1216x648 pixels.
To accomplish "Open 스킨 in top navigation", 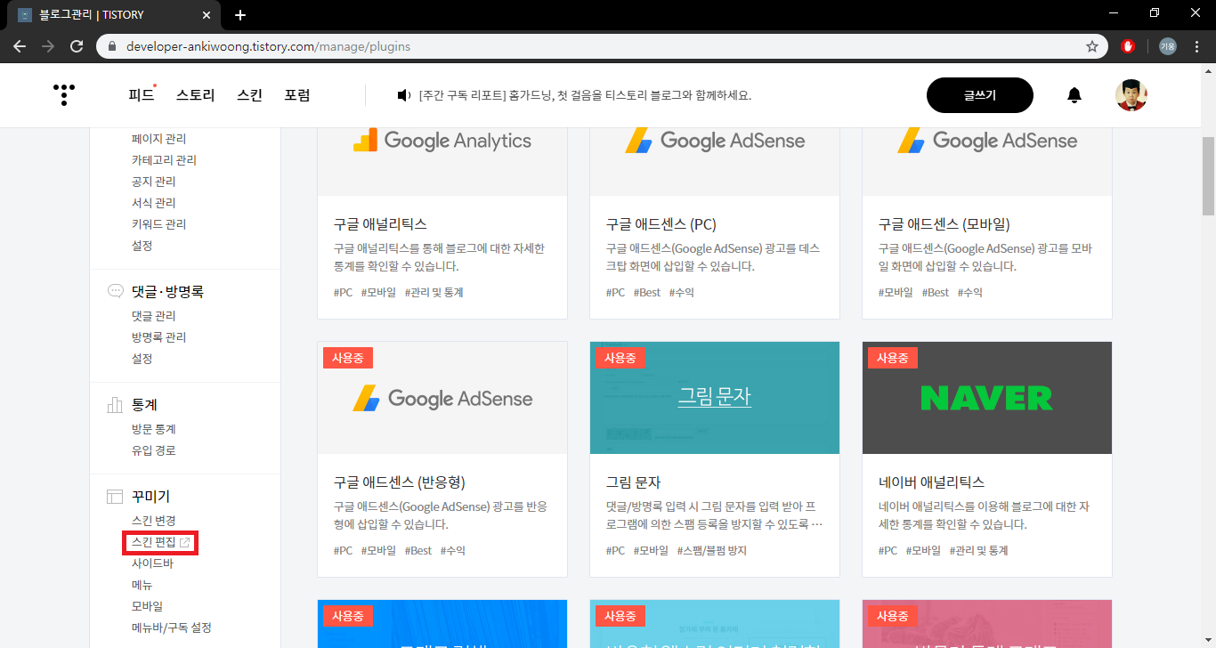I will [x=249, y=95].
